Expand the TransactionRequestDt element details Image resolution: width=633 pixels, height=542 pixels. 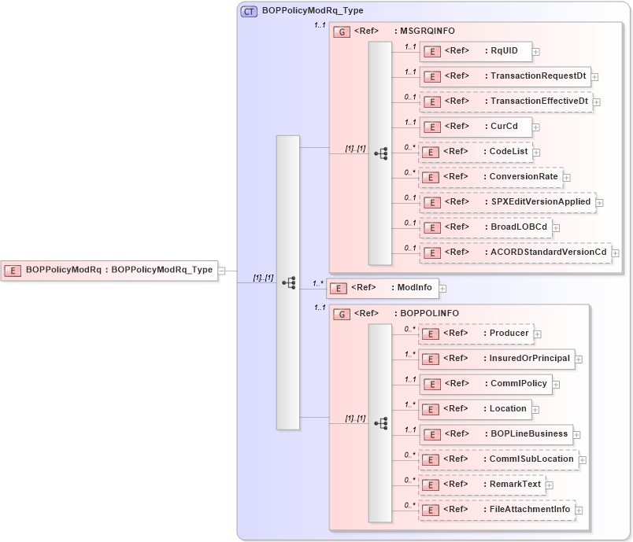tap(594, 76)
